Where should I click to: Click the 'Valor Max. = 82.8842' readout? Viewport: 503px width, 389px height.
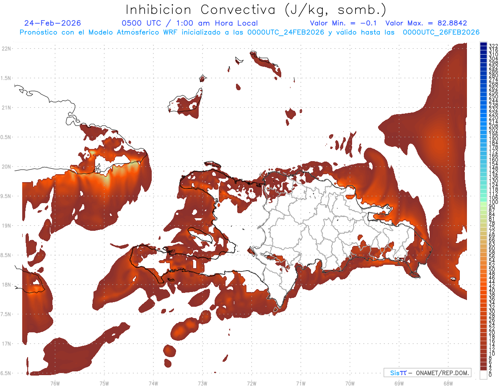pos(426,23)
